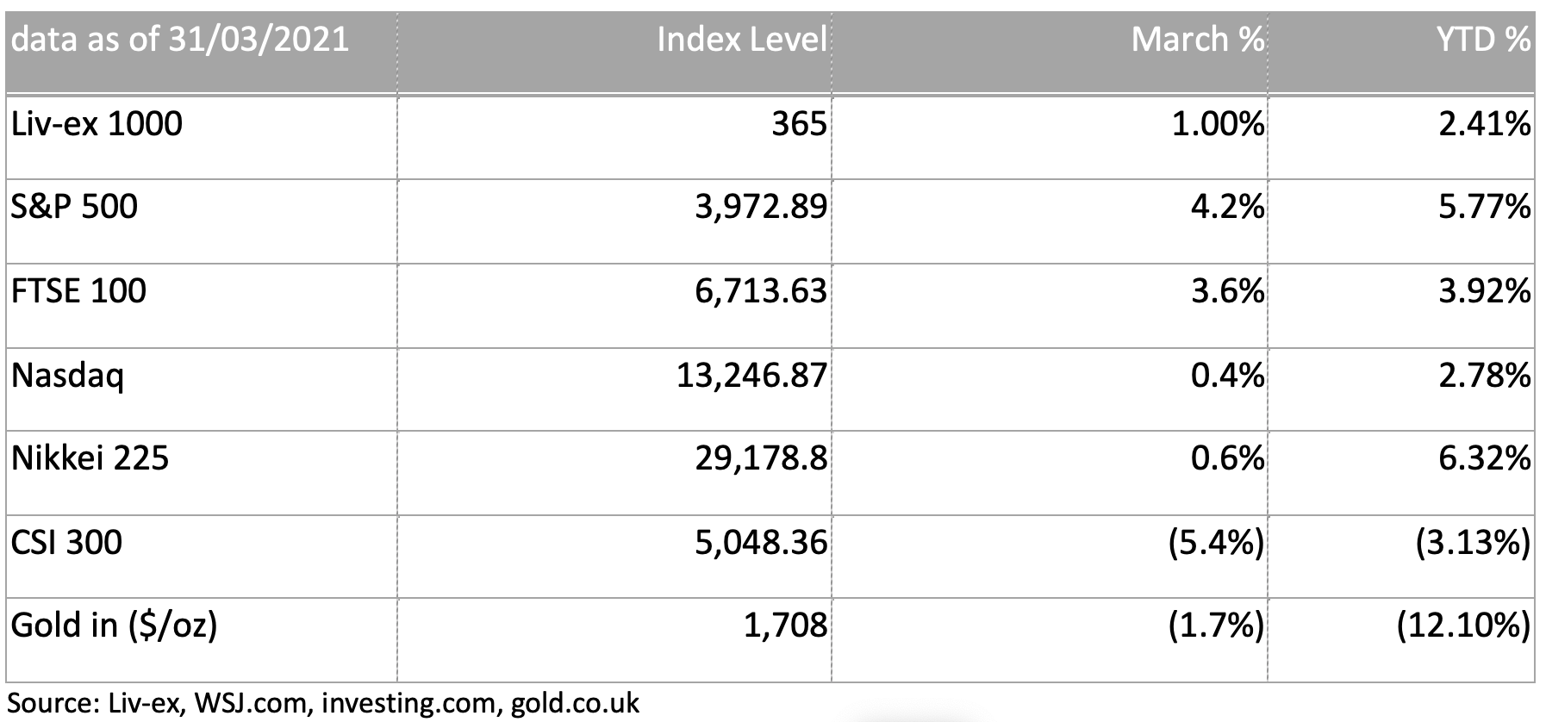Select the Gold in ($/oz) row label

click(114, 626)
